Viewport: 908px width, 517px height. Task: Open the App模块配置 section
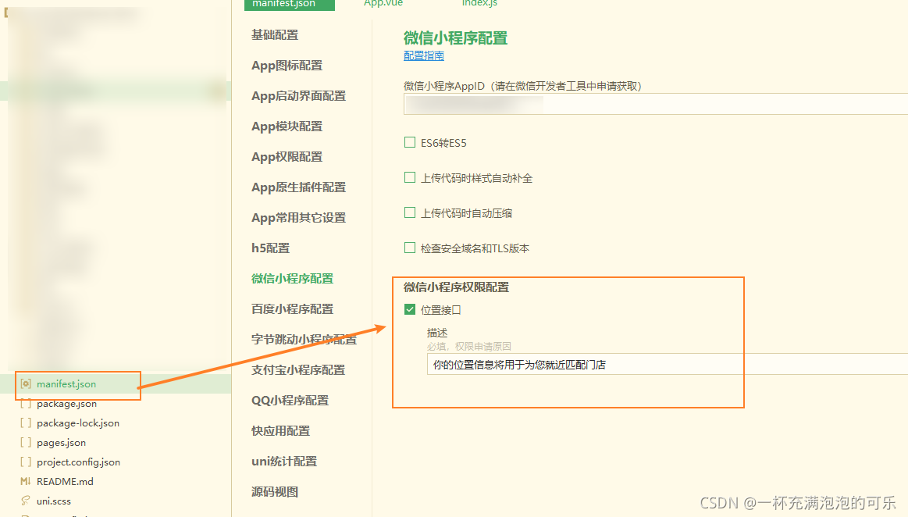point(287,127)
